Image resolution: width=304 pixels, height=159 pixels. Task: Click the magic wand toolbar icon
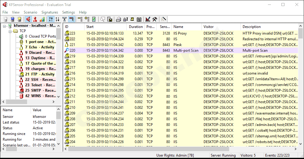(164, 19)
